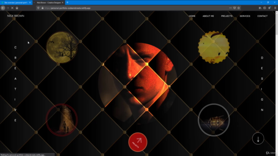Click the padlock site security icon

[43, 8]
